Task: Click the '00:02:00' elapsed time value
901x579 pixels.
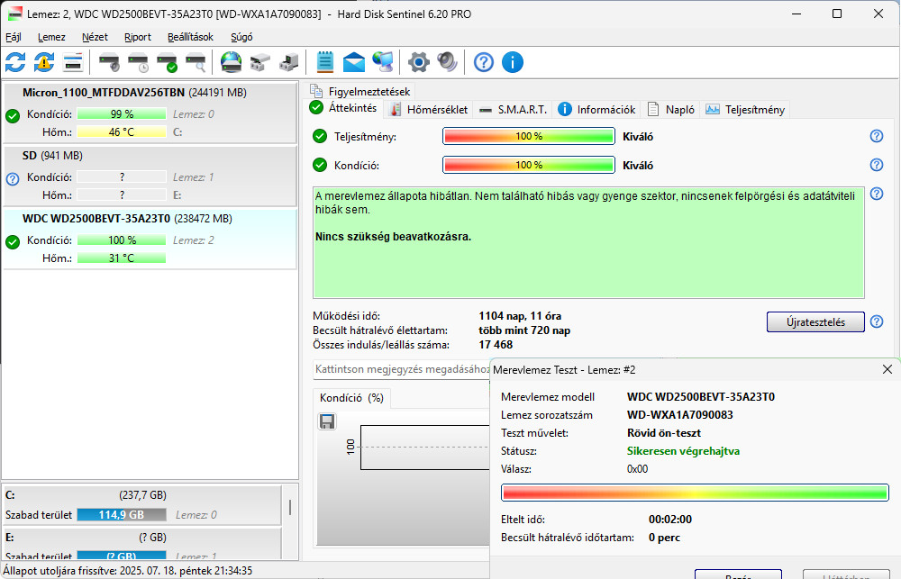Action: click(670, 520)
